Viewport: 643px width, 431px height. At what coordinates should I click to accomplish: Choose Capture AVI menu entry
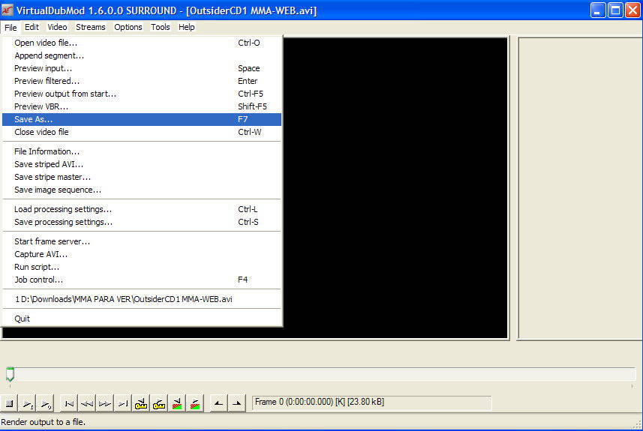[x=142, y=254]
